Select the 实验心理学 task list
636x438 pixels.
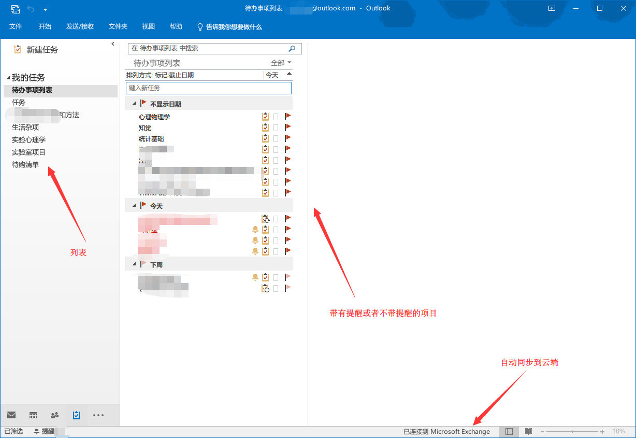point(29,139)
